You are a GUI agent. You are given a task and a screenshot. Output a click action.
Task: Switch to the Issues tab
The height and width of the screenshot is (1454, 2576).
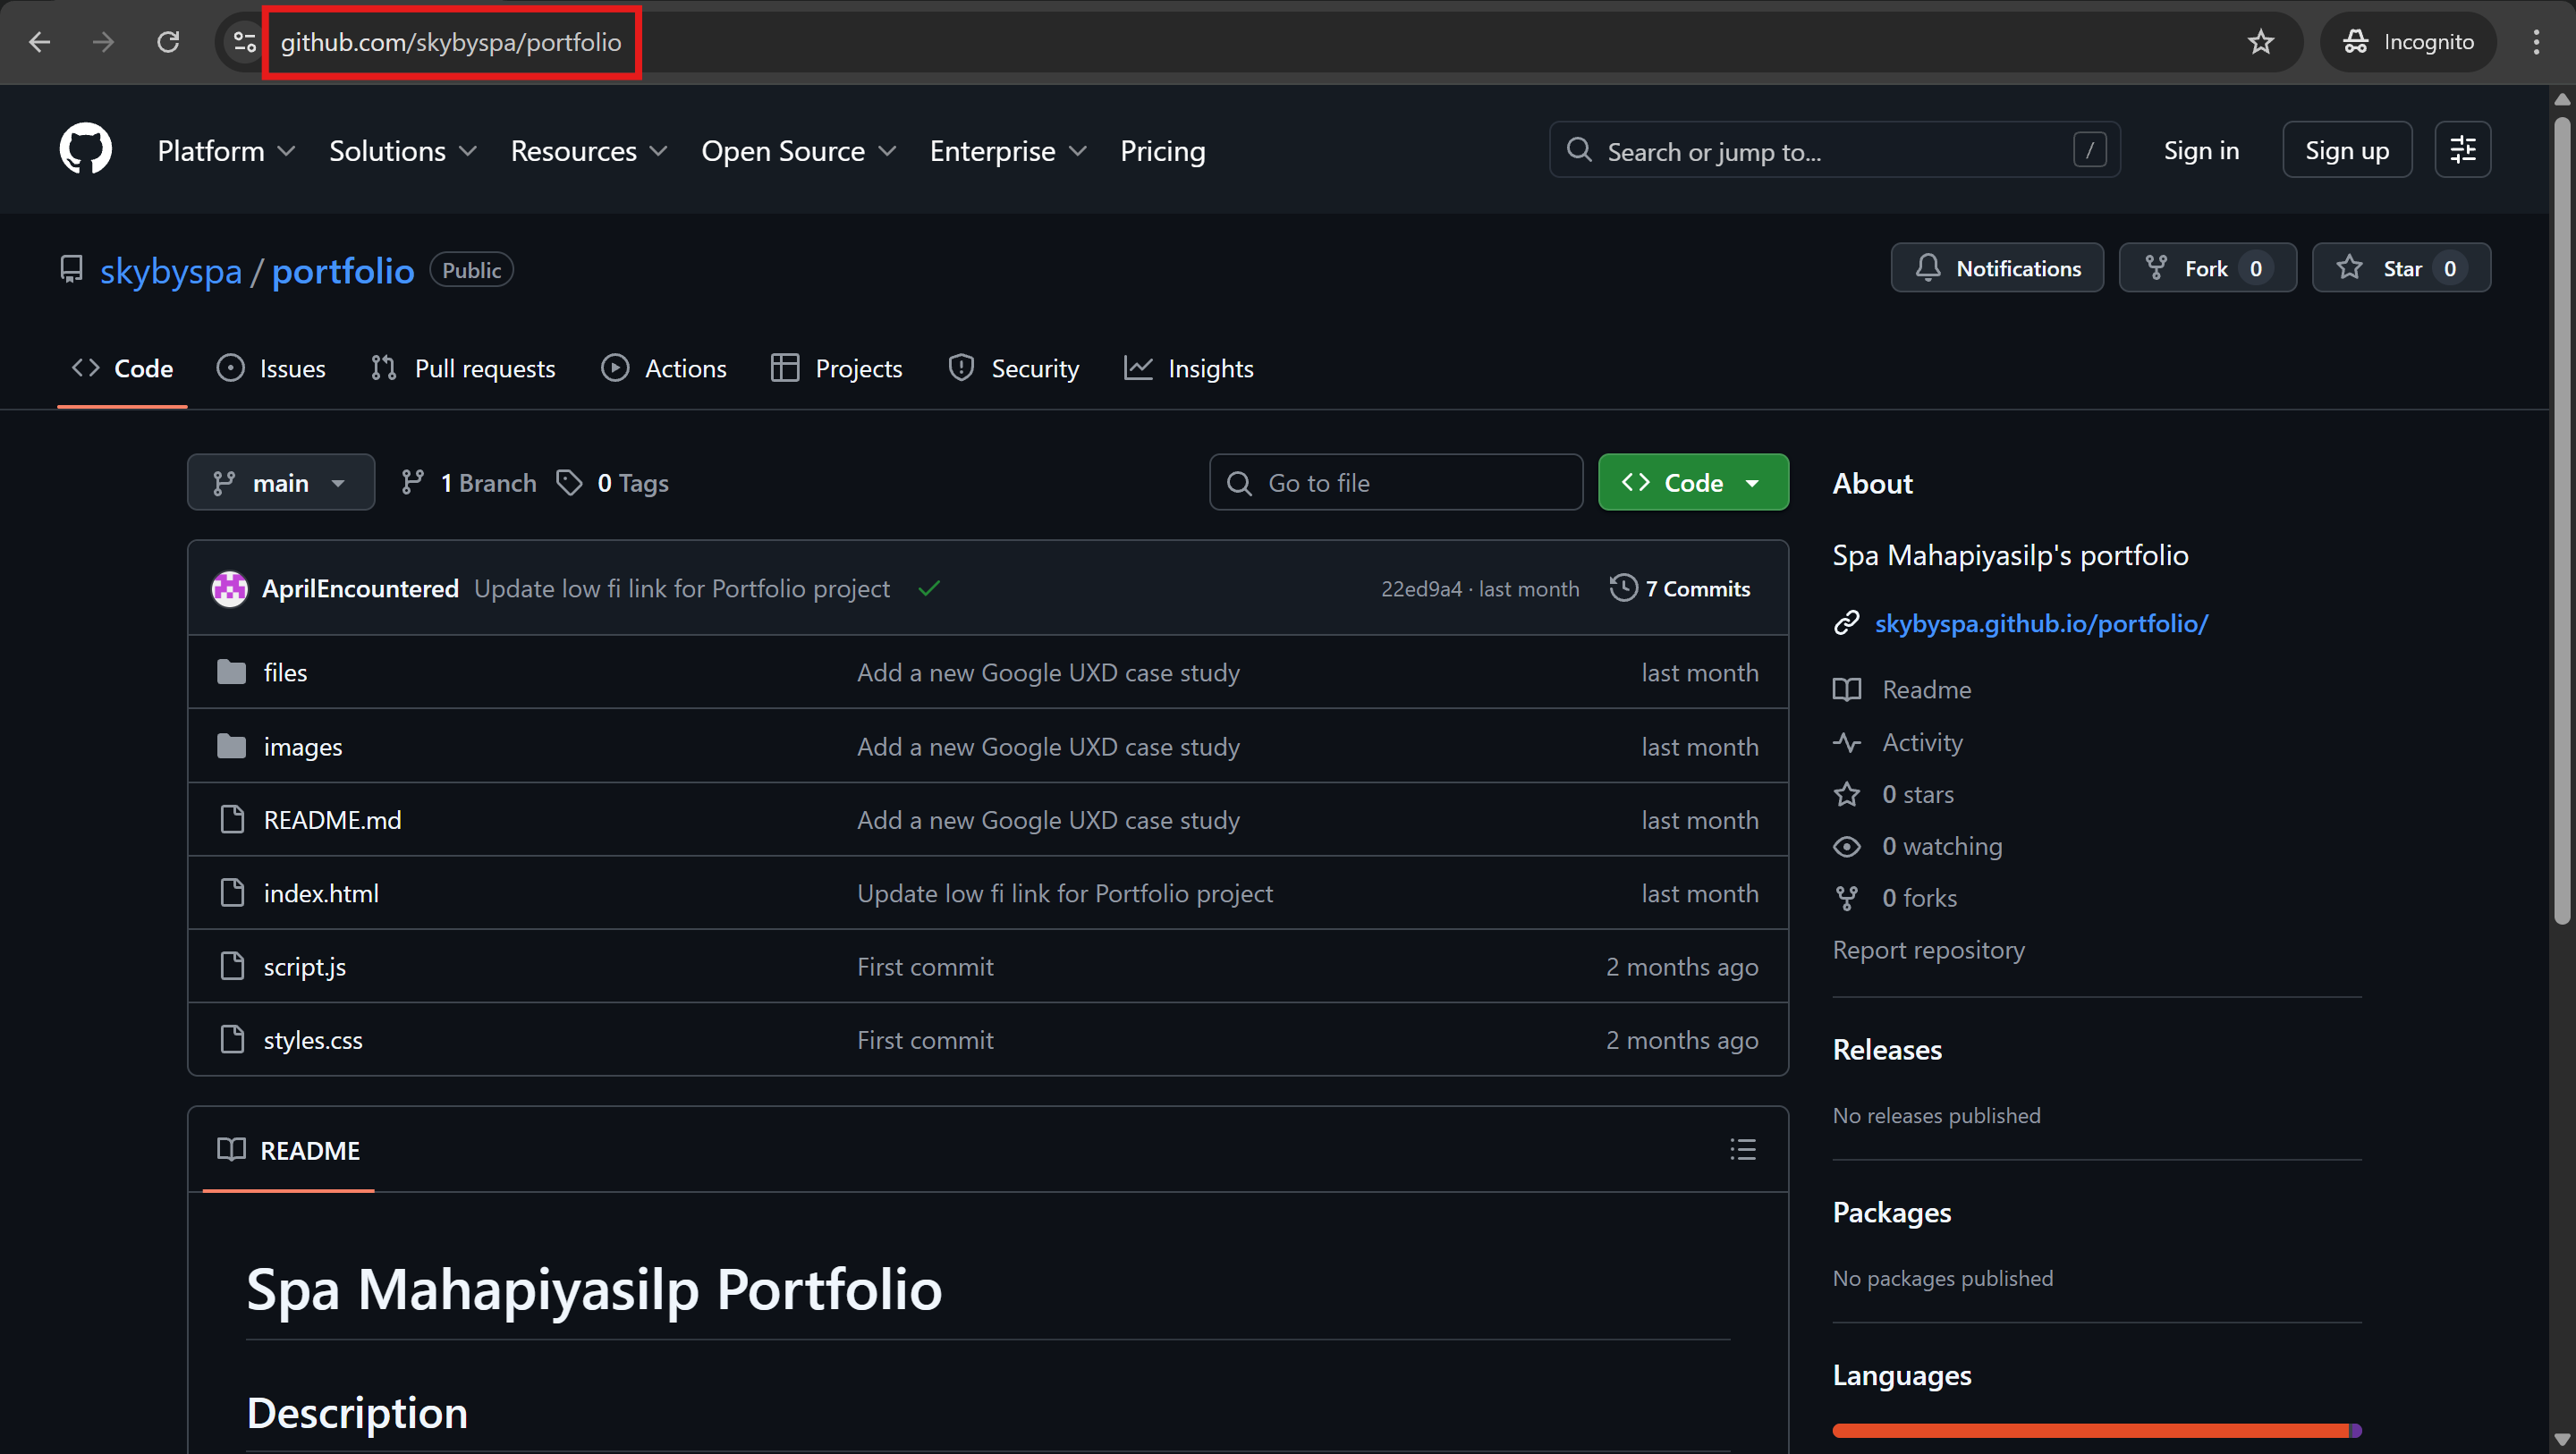(x=270, y=368)
